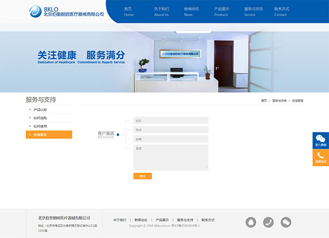Click the BKLO globe logo

[35, 11]
